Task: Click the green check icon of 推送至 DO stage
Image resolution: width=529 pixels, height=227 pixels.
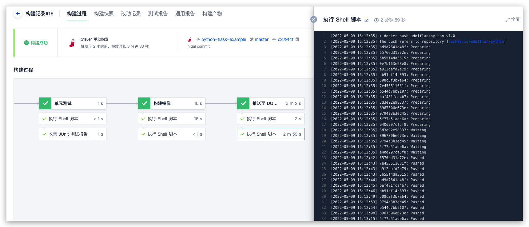Action: pyautogui.click(x=243, y=103)
